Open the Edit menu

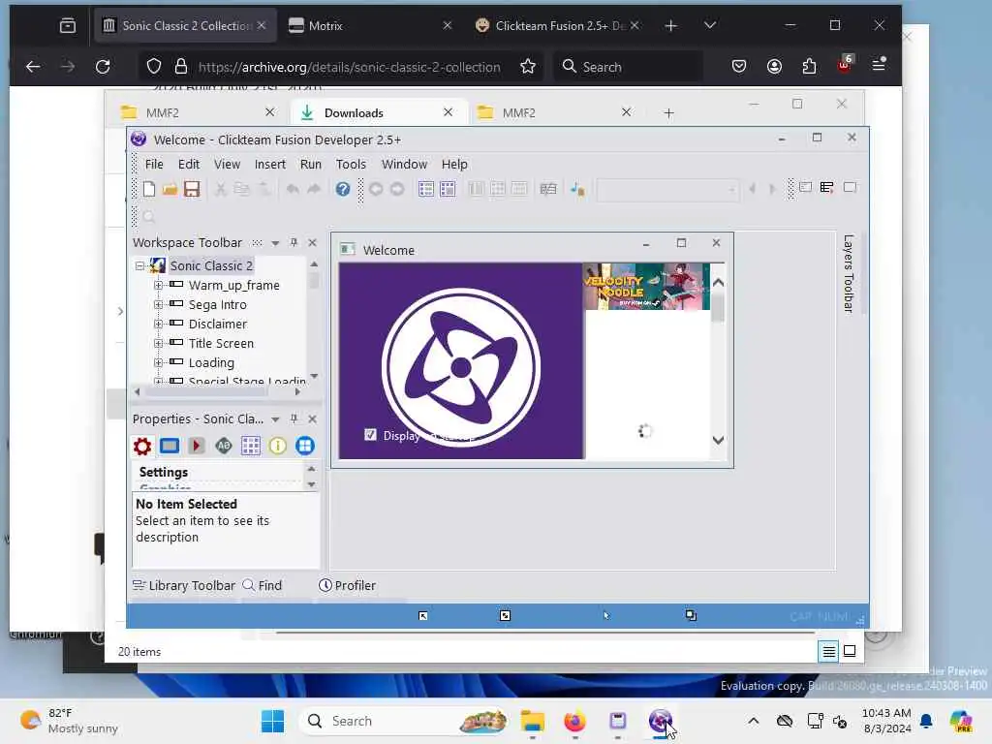[x=189, y=164]
